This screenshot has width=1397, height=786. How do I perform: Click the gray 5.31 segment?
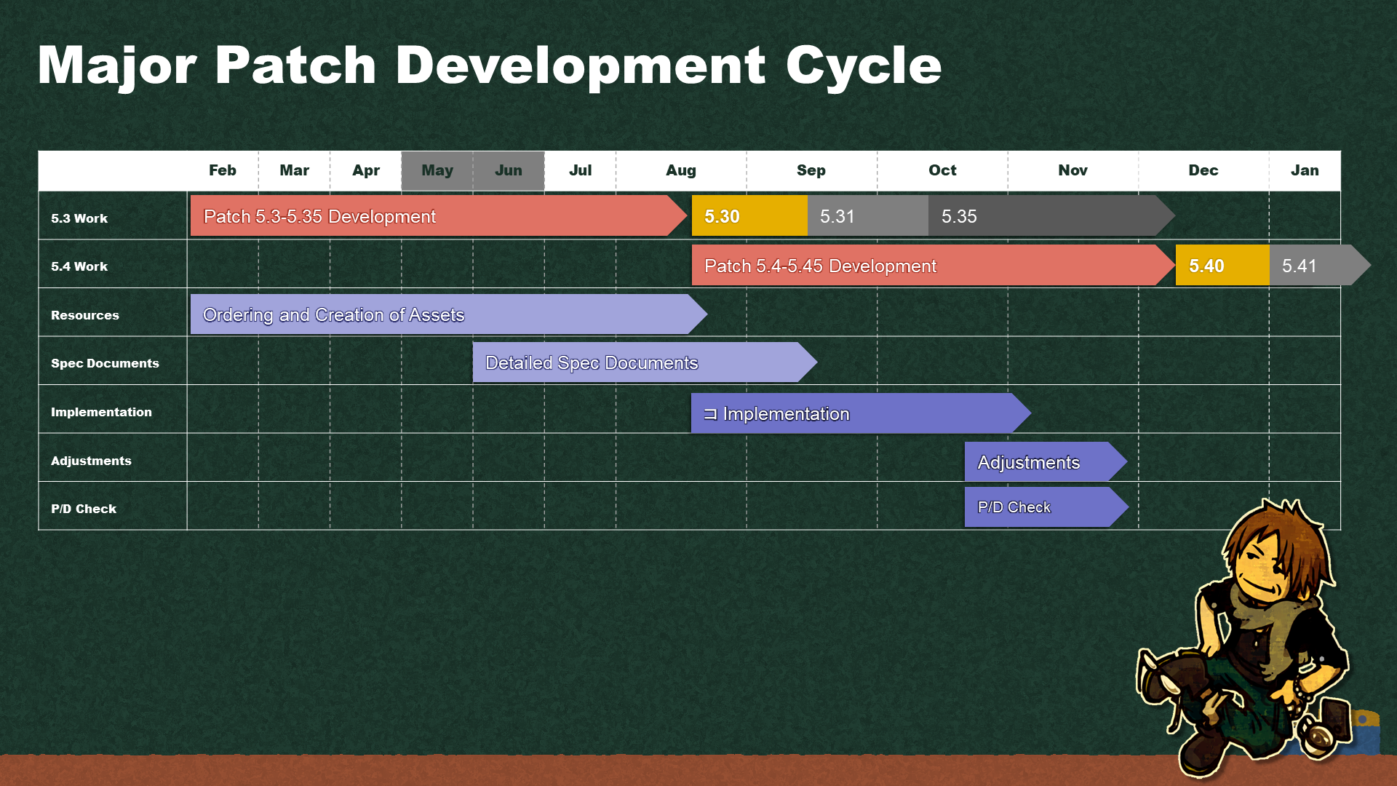click(867, 216)
